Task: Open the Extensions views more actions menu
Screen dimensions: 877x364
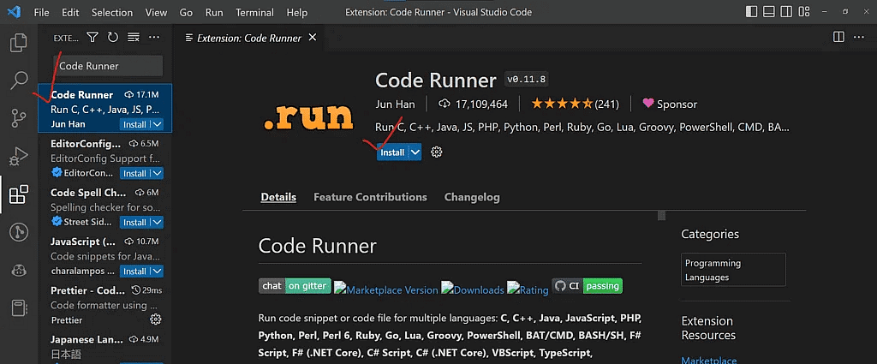Action: 154,38
